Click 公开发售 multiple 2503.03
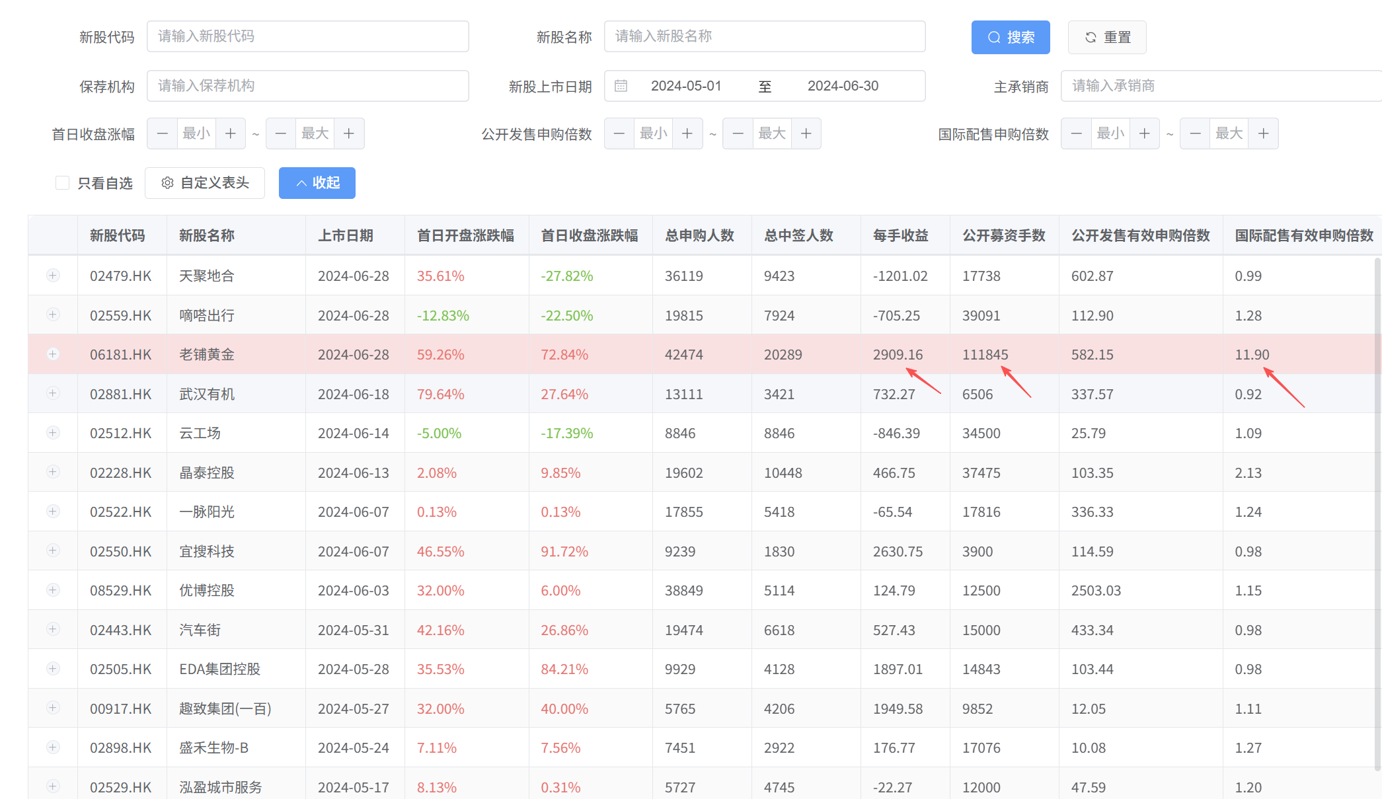This screenshot has height=799, width=1382. tap(1096, 590)
